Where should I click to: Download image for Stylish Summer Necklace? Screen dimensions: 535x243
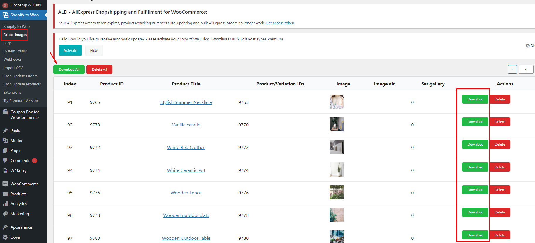coord(475,99)
